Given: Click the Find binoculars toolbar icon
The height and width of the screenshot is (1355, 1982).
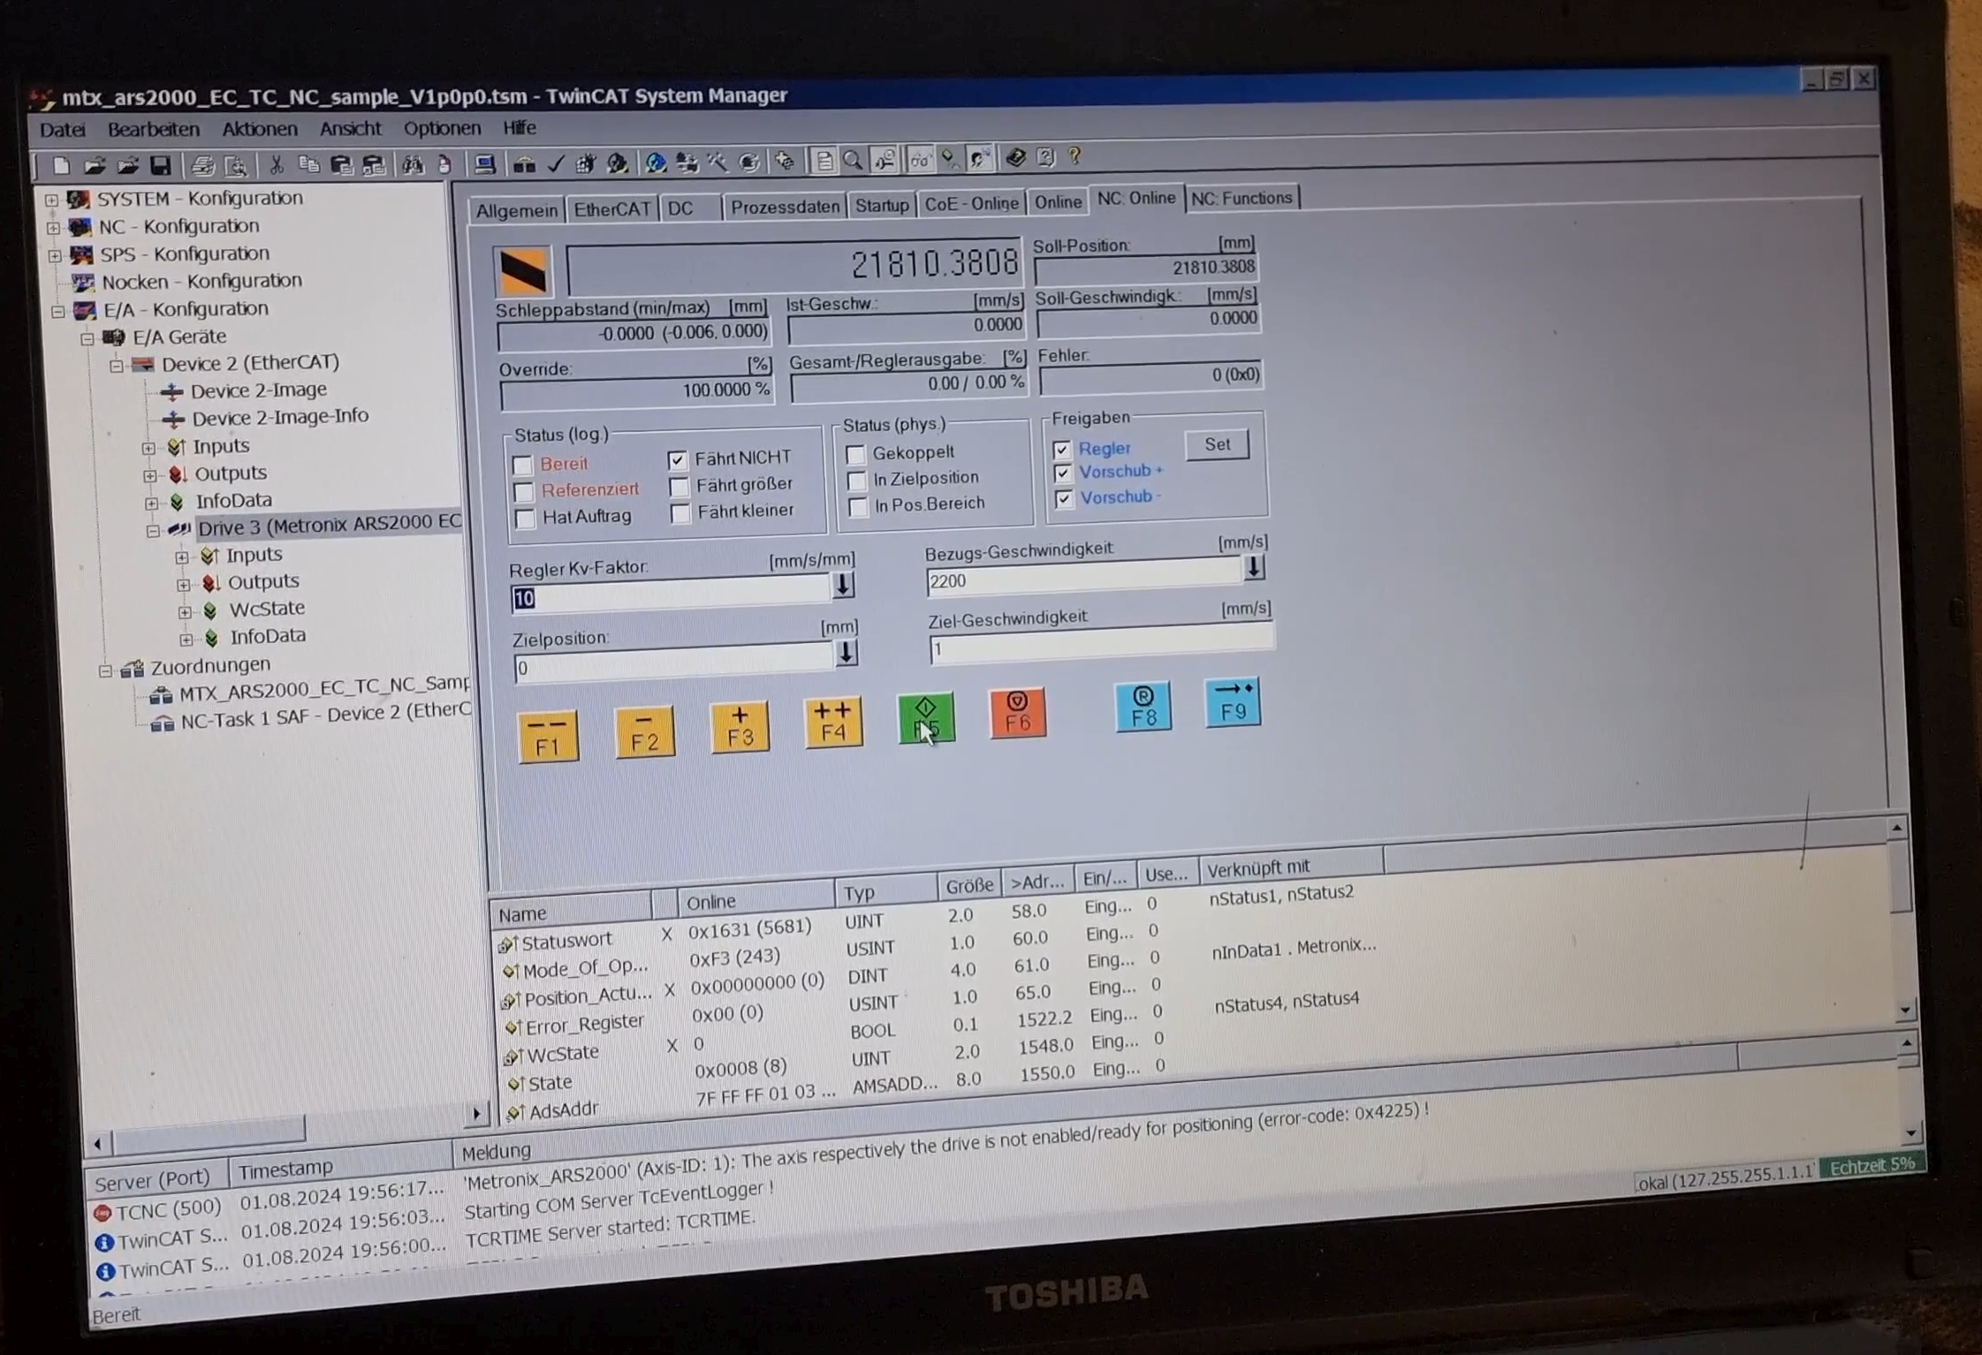Looking at the screenshot, I should (x=413, y=164).
